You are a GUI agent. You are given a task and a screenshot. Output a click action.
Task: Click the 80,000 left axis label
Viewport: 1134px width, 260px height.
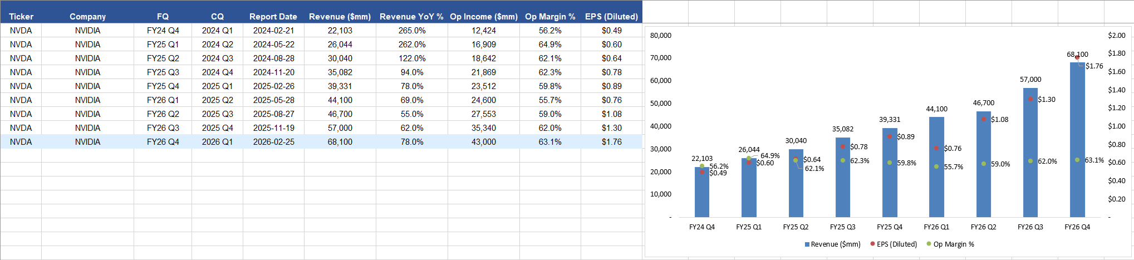click(x=661, y=36)
